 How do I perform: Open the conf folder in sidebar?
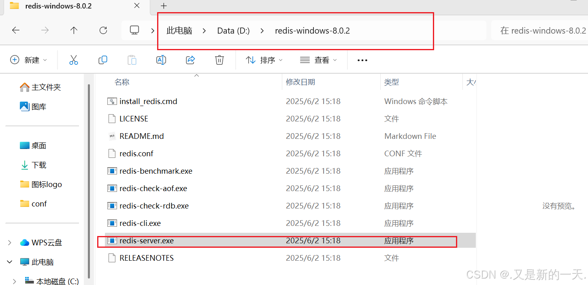point(33,204)
